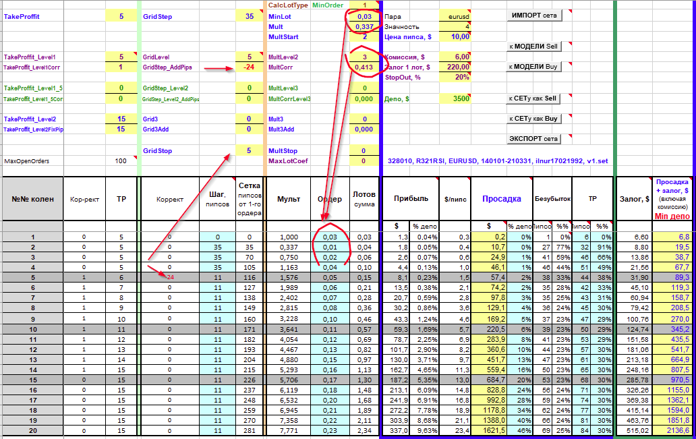Select the pair cell eurusd
This screenshot has height=439, width=696.
coord(455,16)
